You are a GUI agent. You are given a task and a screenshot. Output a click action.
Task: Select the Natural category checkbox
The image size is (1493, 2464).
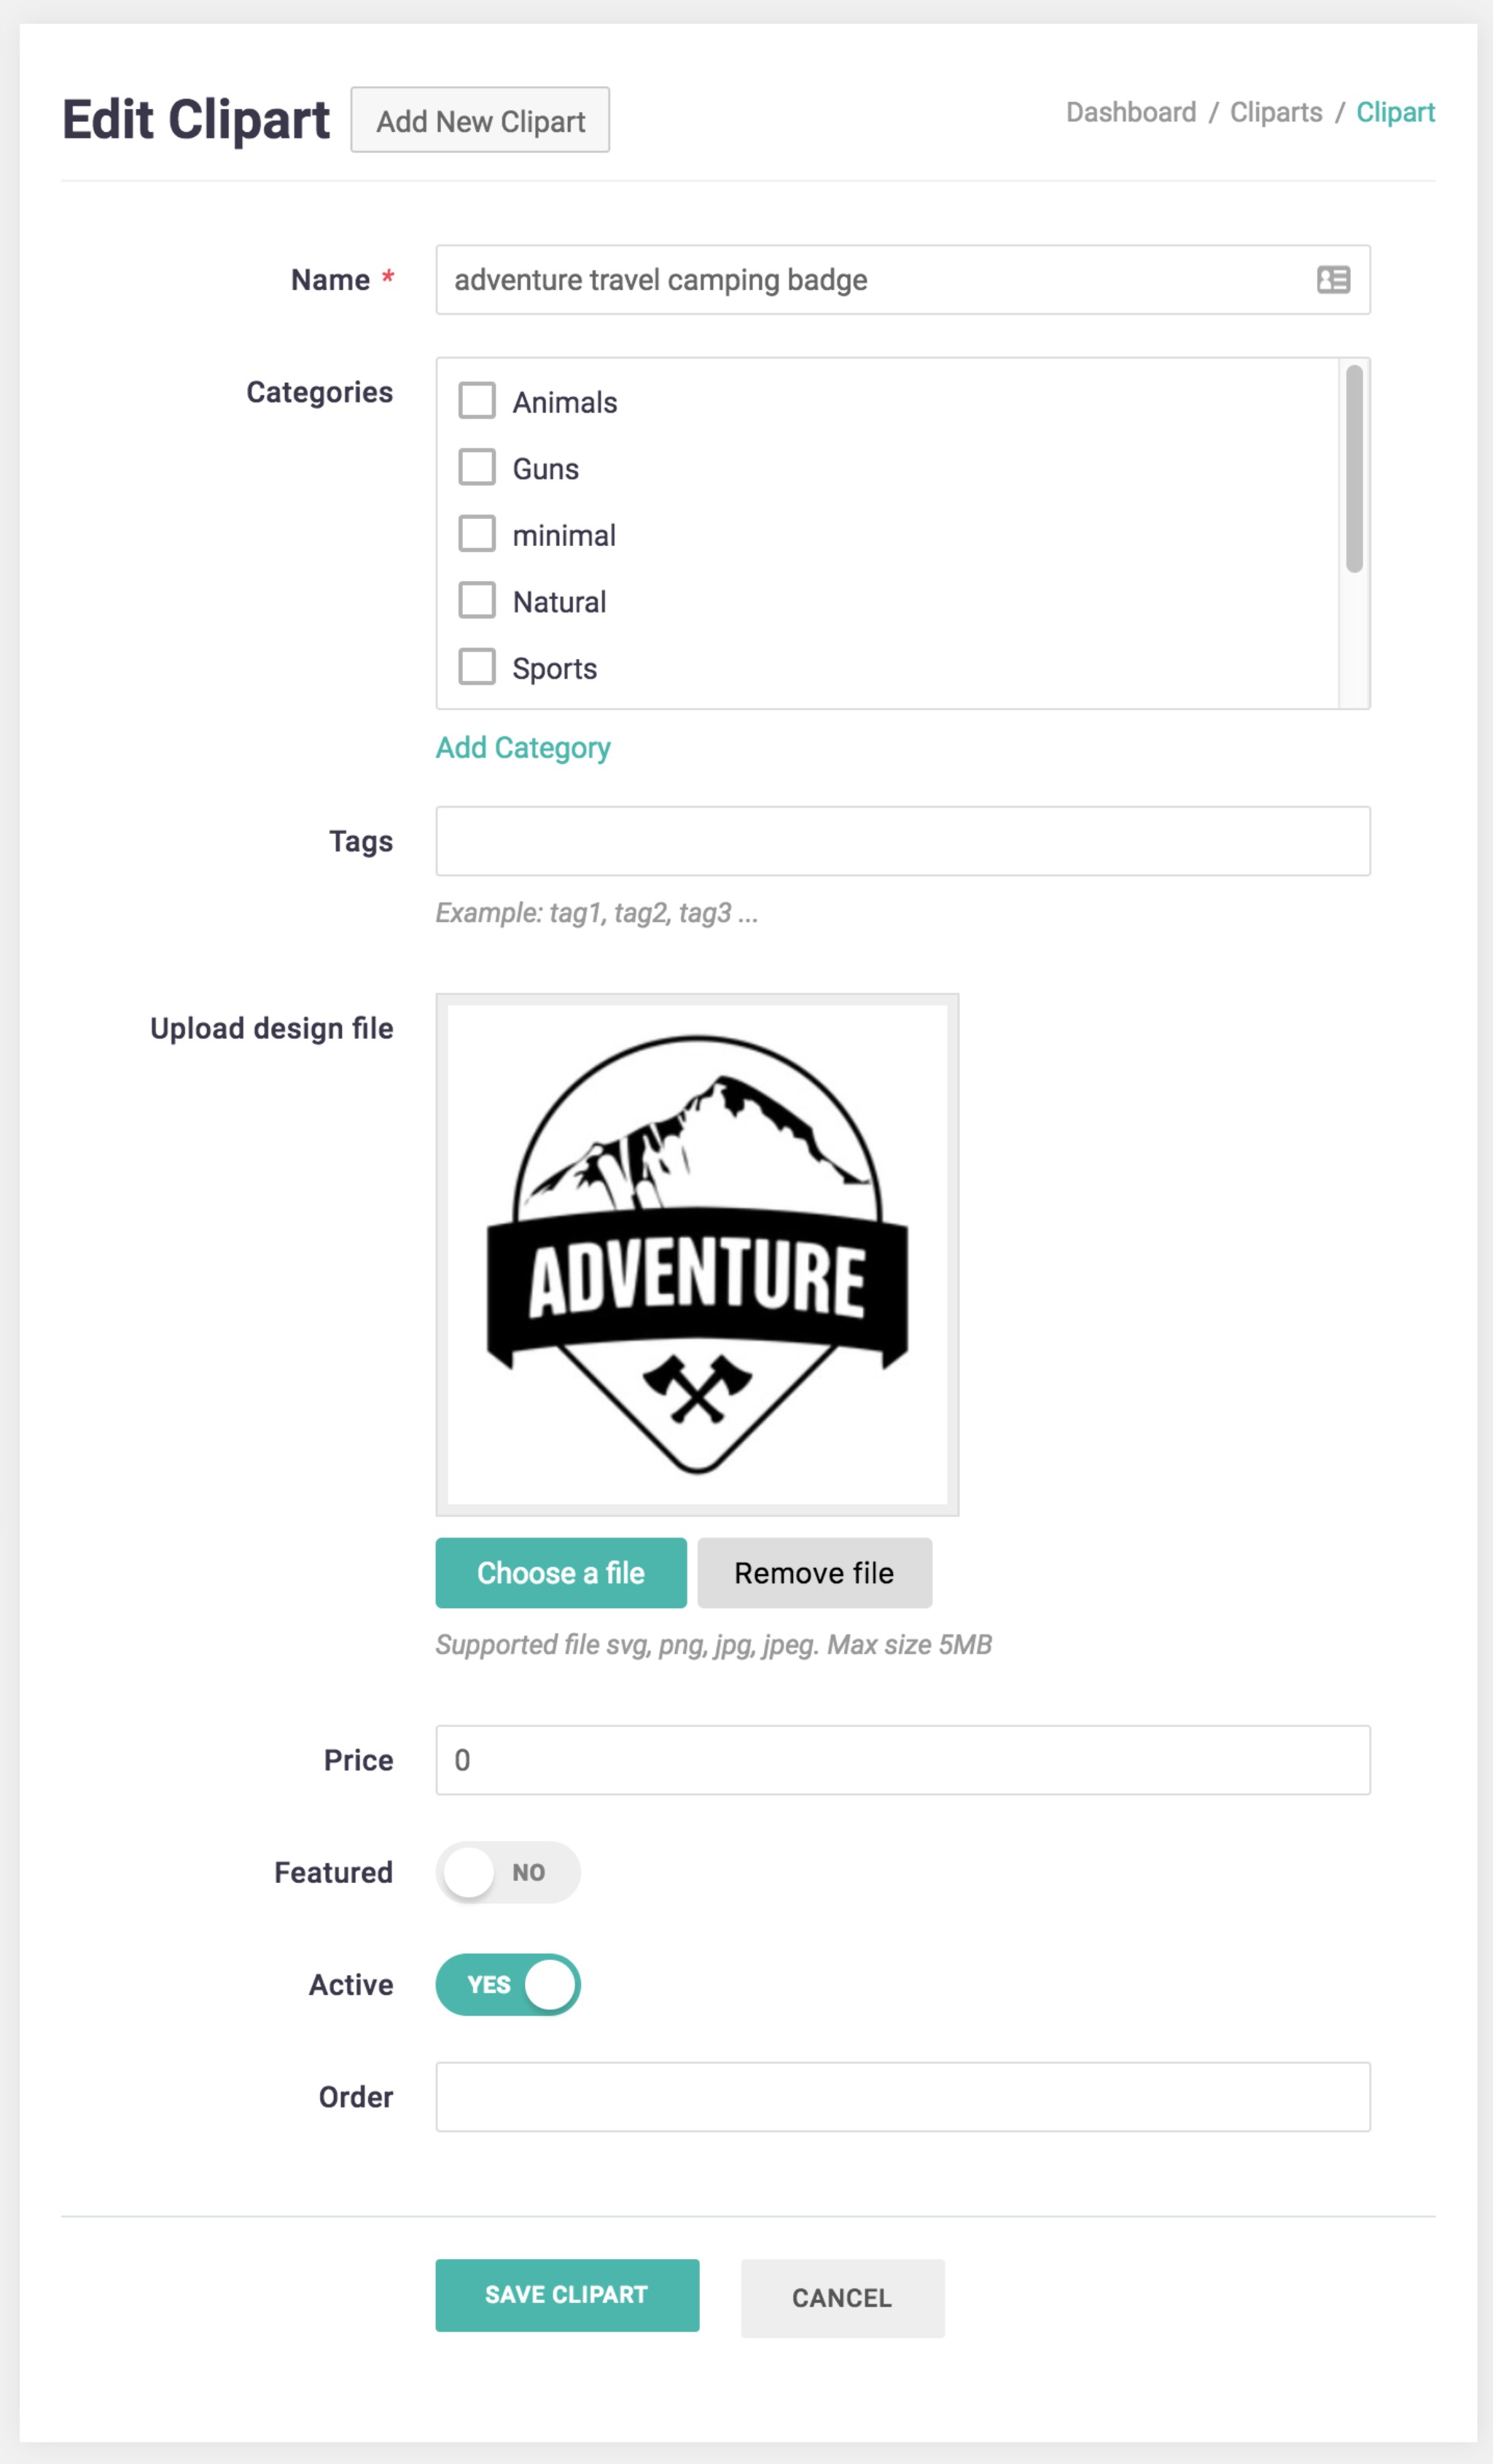click(x=477, y=601)
